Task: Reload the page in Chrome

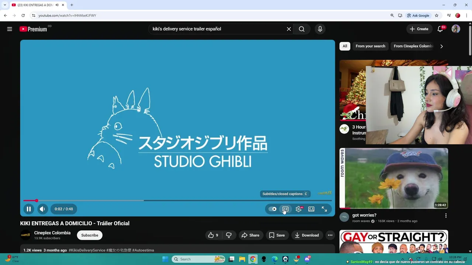Action: pos(23,15)
